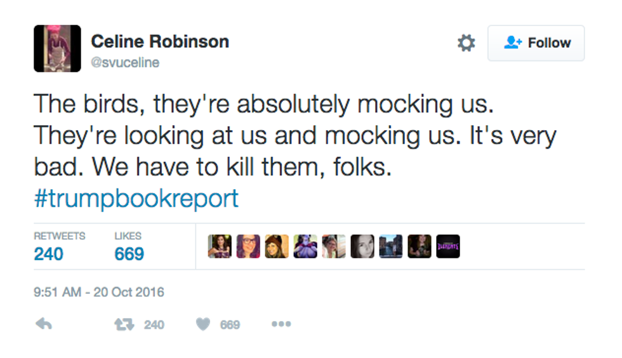Click the first liker avatar in the row
The width and height of the screenshot is (622, 358).
pos(220,246)
